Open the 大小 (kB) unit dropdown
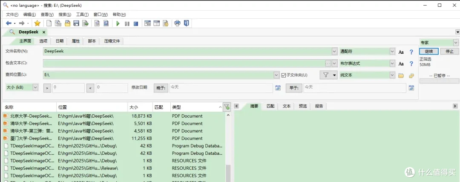 tap(35, 87)
